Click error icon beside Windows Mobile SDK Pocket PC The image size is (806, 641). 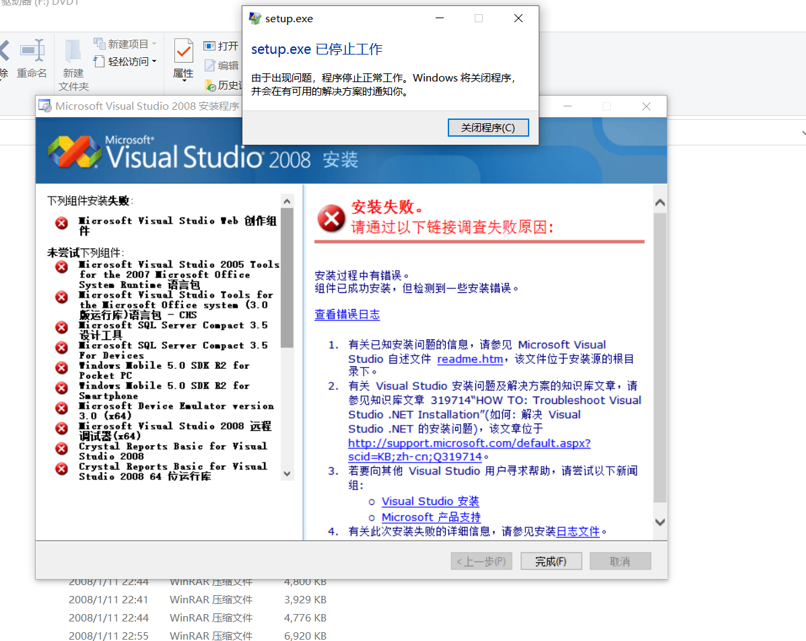(x=62, y=368)
